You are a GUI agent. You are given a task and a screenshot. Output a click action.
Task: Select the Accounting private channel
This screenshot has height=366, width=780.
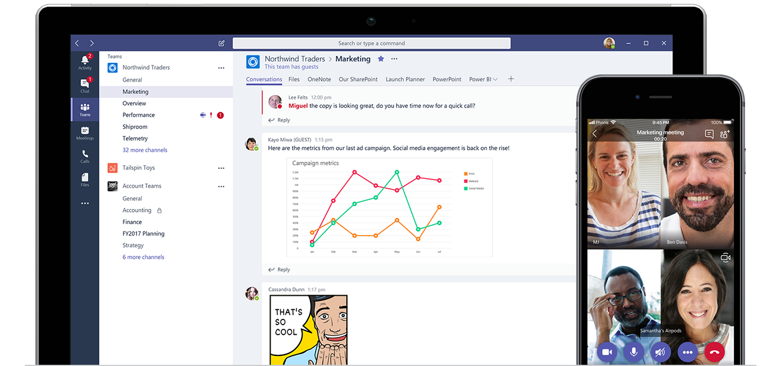pos(137,210)
